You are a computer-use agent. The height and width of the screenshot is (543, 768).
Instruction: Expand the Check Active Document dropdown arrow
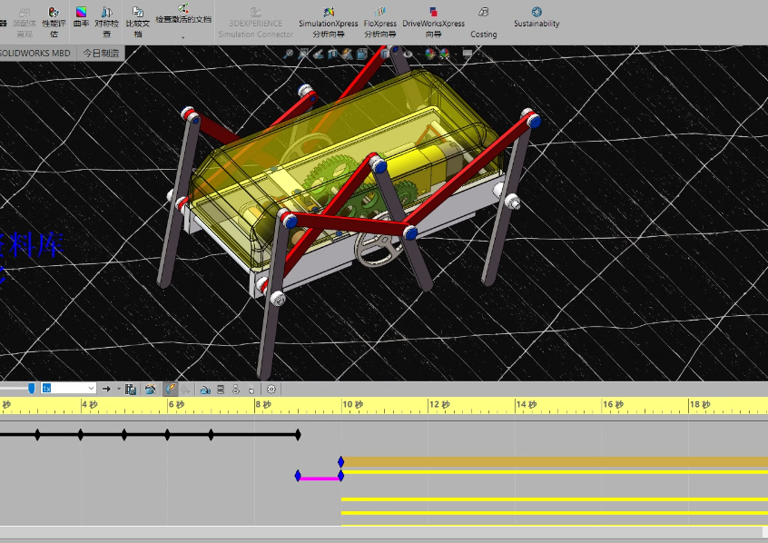click(183, 38)
